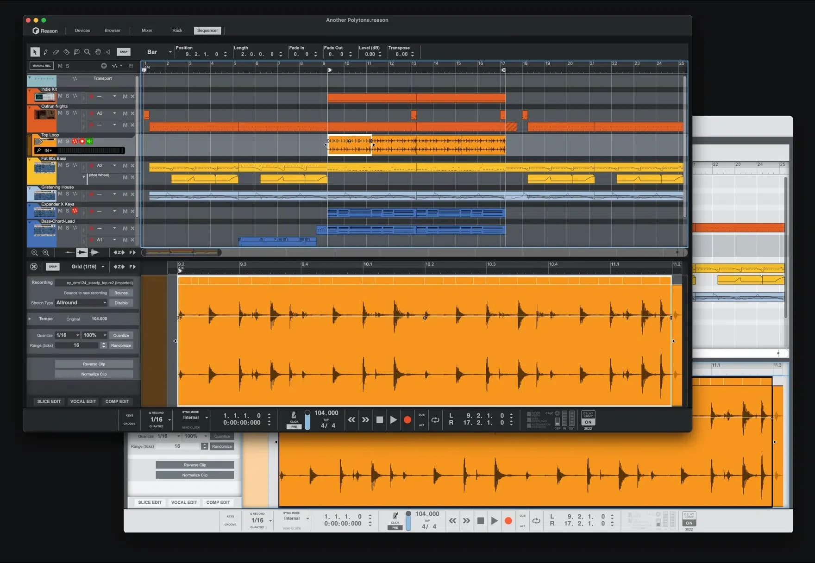815x563 pixels.
Task: Mute the Fat 80s Bass track
Action: pos(59,165)
